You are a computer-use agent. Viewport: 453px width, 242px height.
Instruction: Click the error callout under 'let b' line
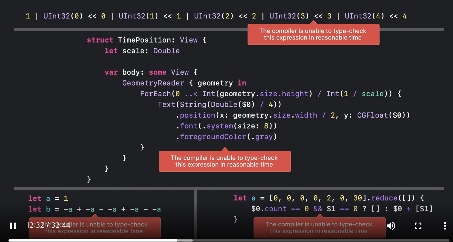[95, 228]
